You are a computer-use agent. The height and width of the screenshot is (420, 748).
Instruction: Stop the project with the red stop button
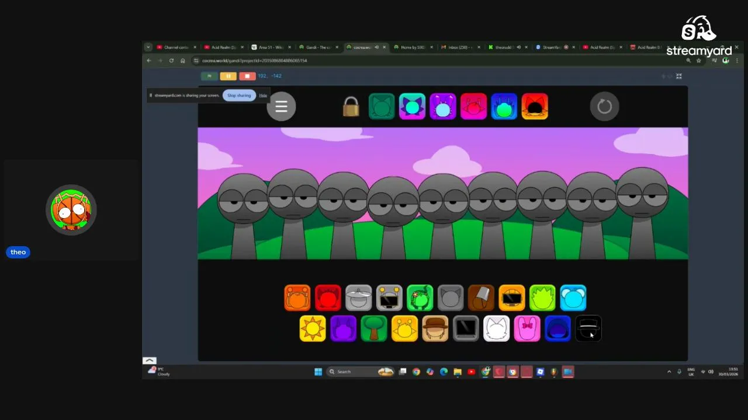coord(247,76)
